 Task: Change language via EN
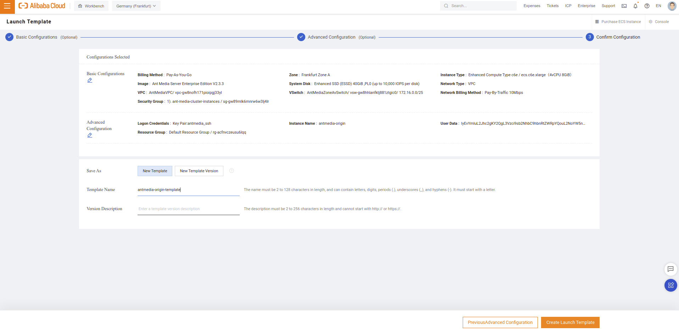tap(658, 6)
